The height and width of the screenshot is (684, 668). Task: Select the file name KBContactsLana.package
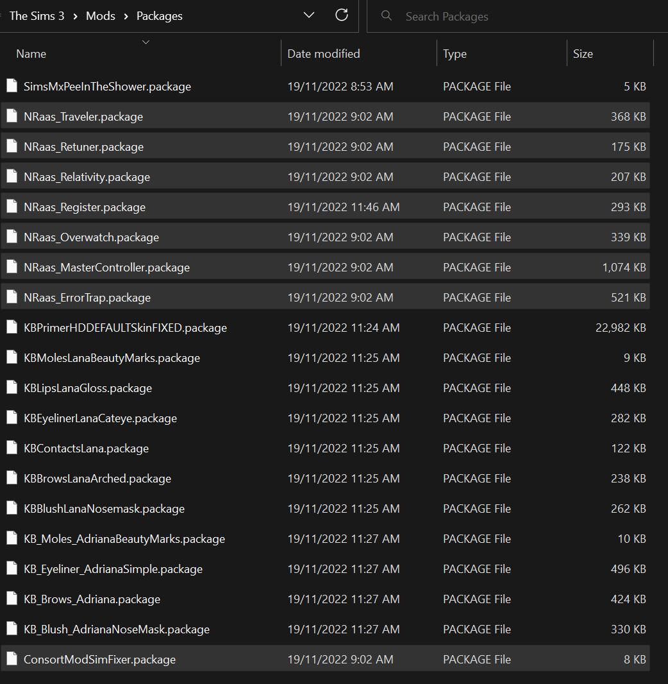pos(87,448)
